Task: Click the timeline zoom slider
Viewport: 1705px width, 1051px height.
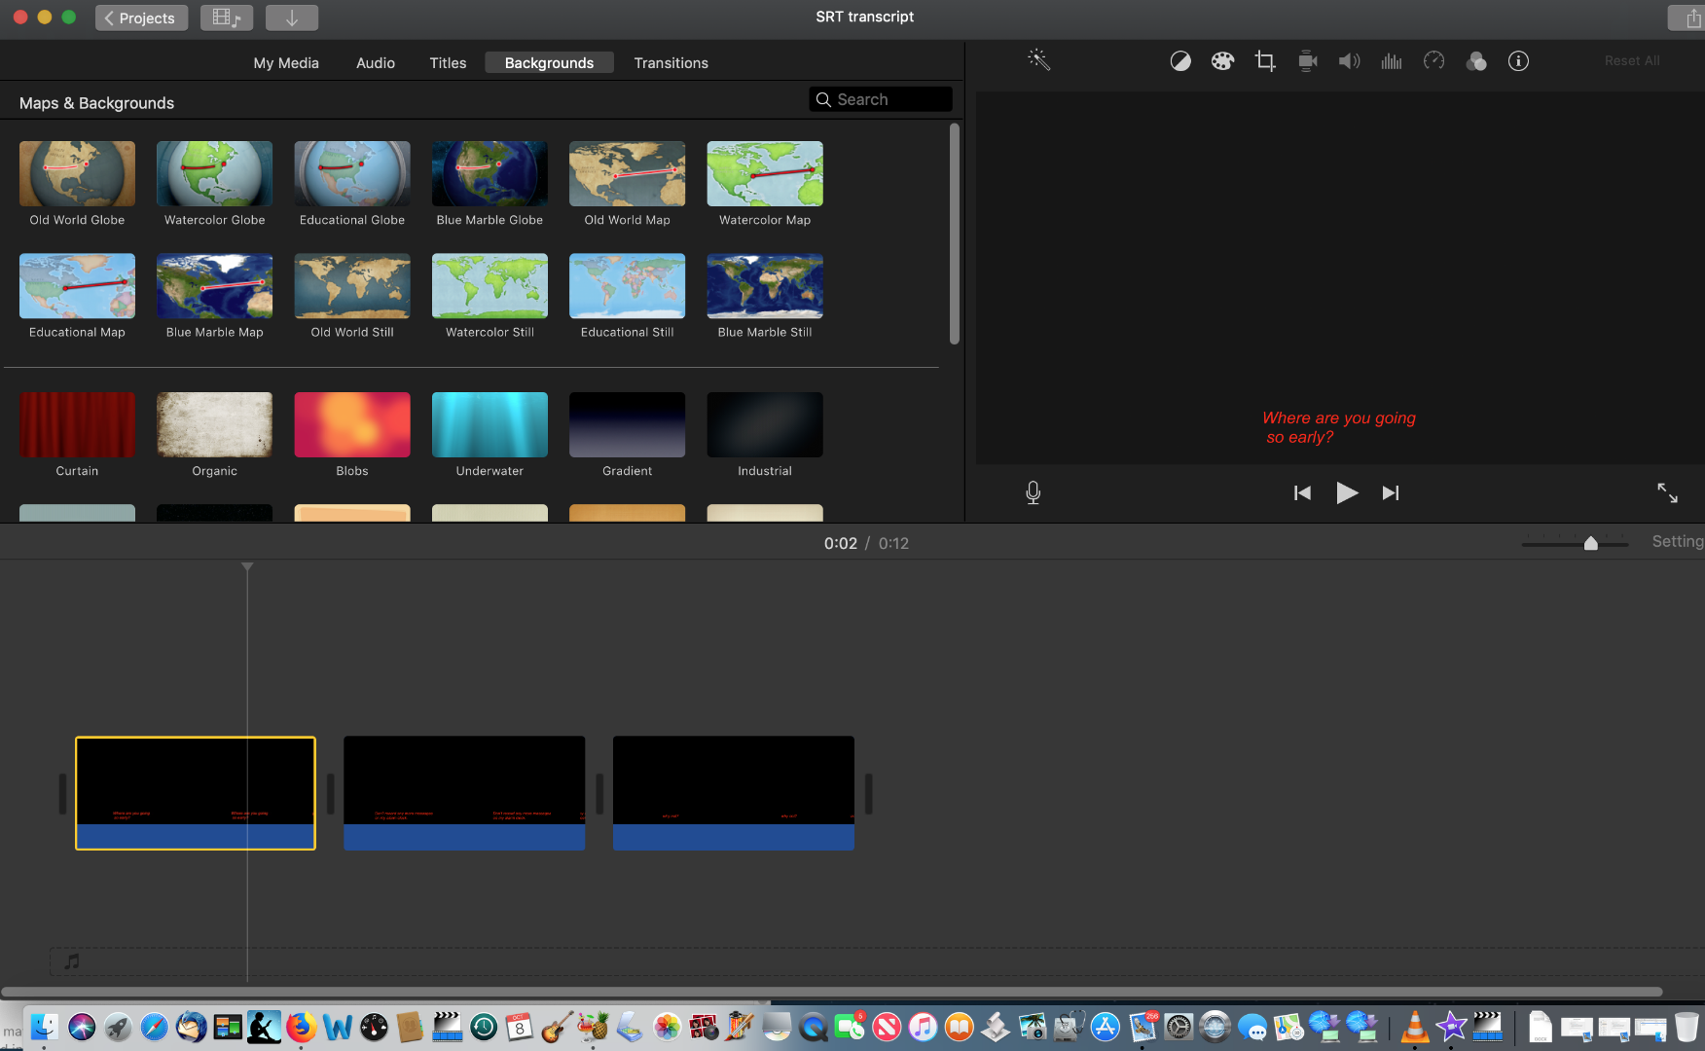Action: tap(1590, 544)
